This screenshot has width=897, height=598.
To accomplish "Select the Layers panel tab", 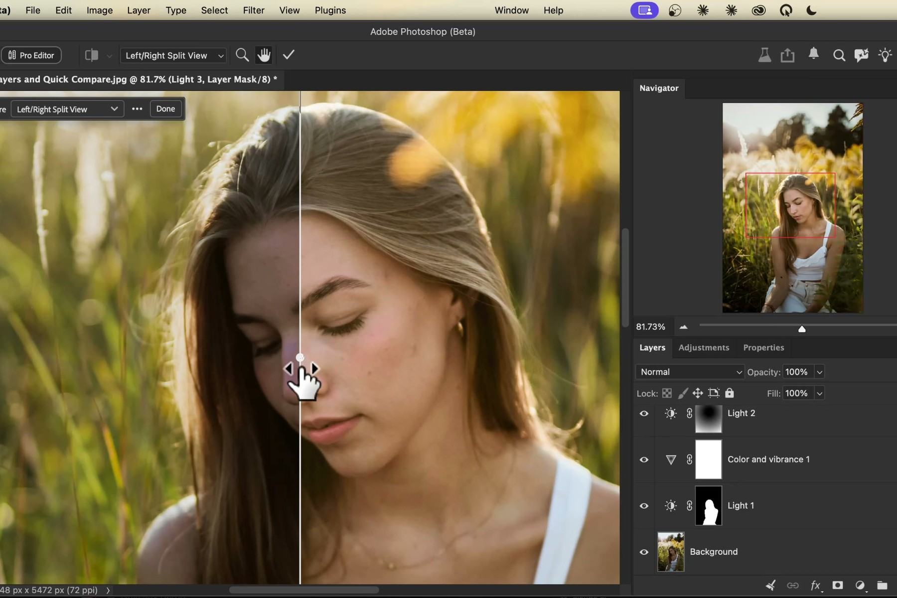I will (x=652, y=347).
